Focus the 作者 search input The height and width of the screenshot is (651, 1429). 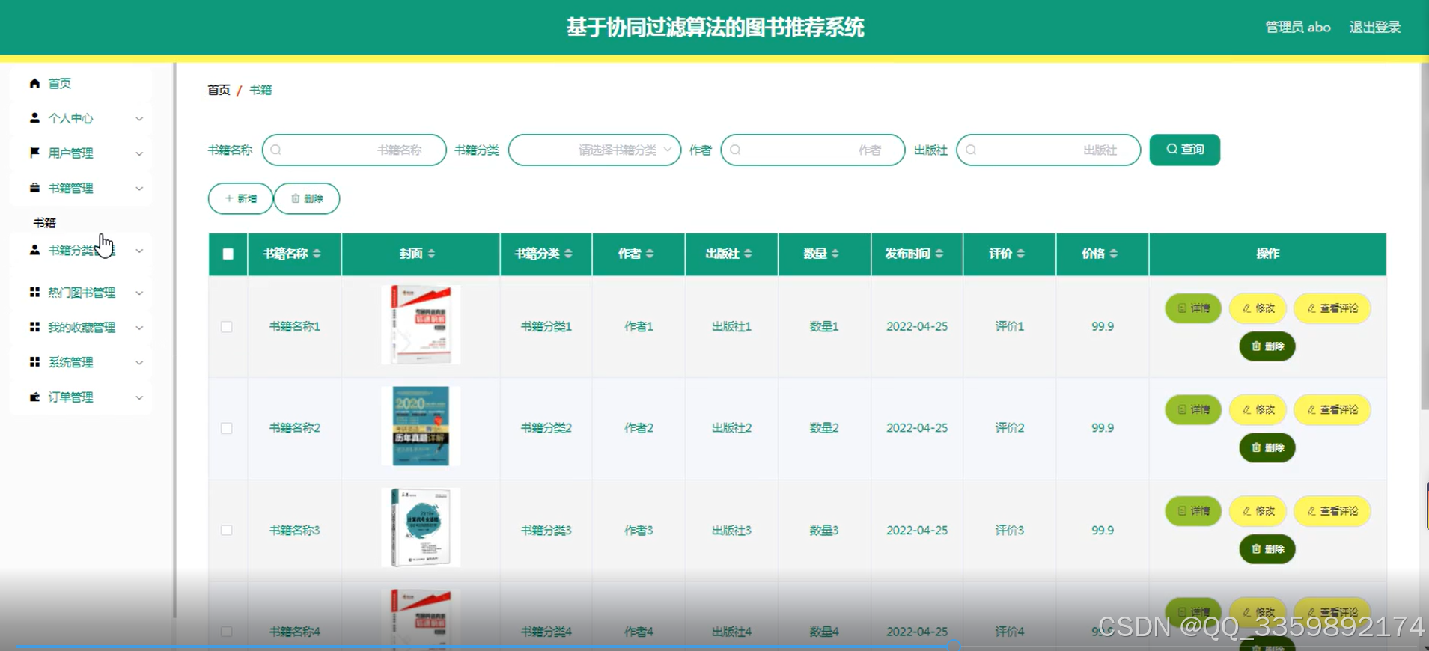point(813,150)
